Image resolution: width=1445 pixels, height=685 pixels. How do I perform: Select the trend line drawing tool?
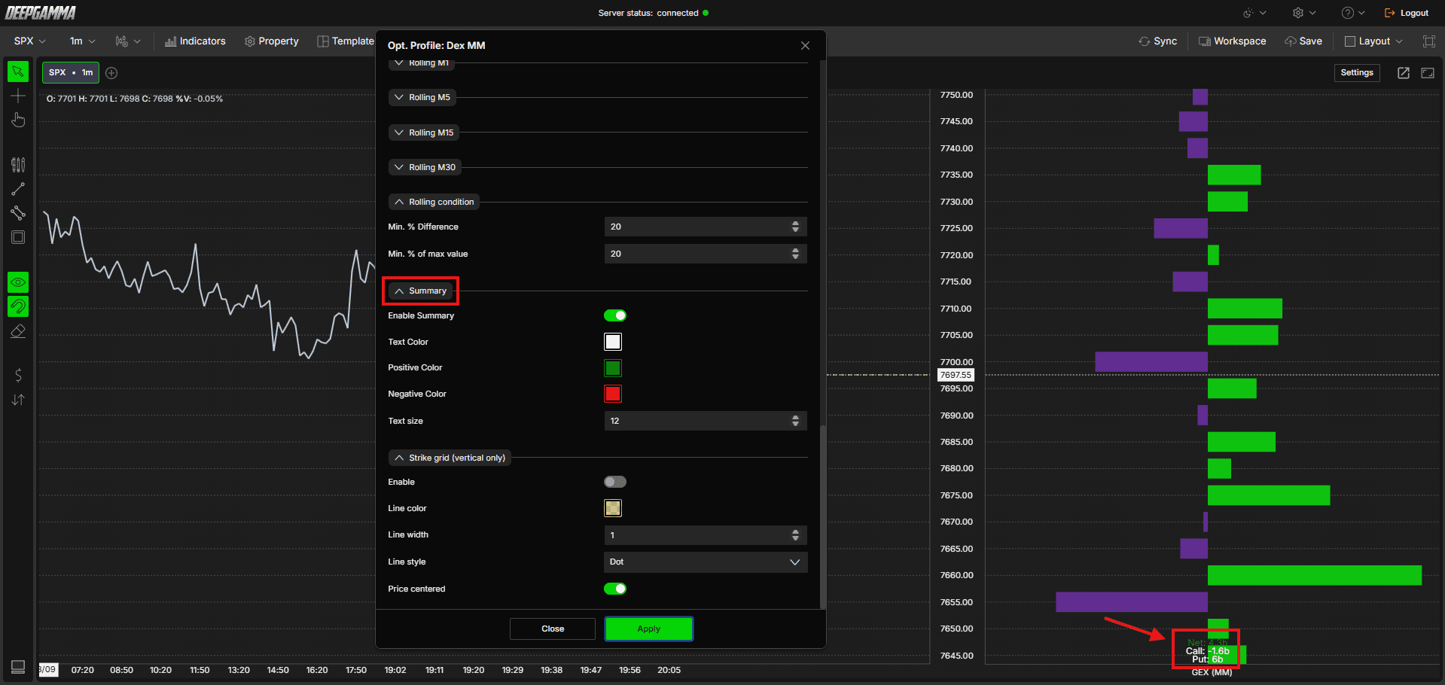click(x=18, y=189)
